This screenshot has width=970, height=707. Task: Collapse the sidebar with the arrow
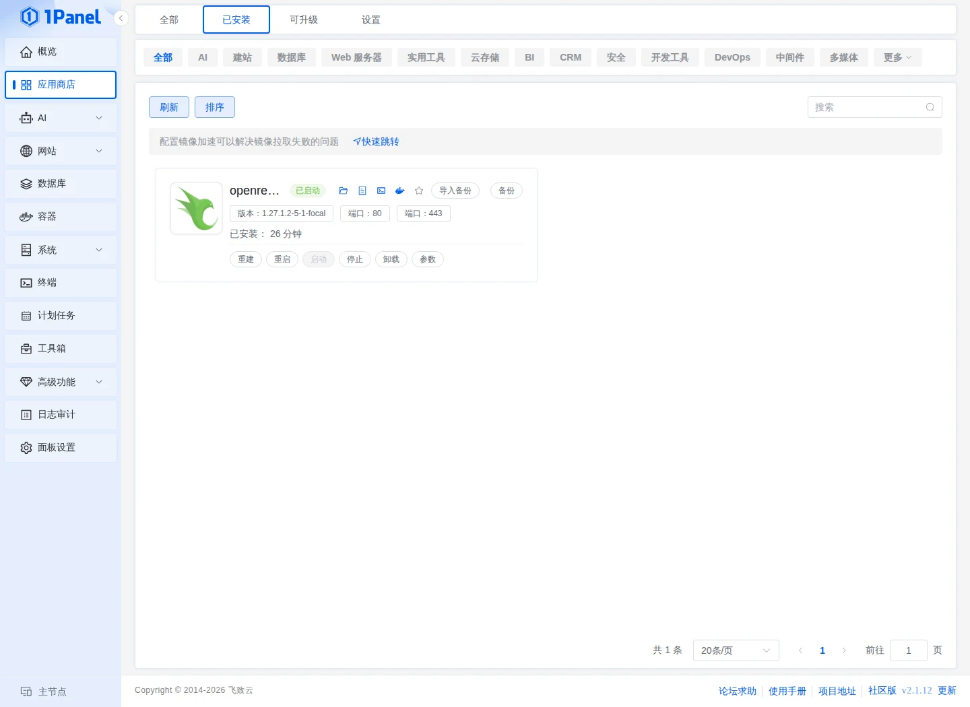pyautogui.click(x=121, y=18)
